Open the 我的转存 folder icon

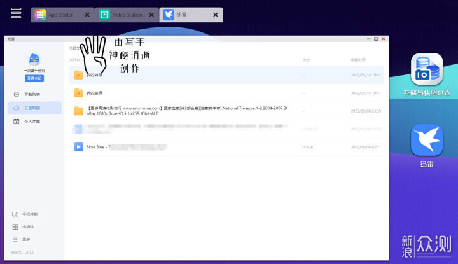78,75
